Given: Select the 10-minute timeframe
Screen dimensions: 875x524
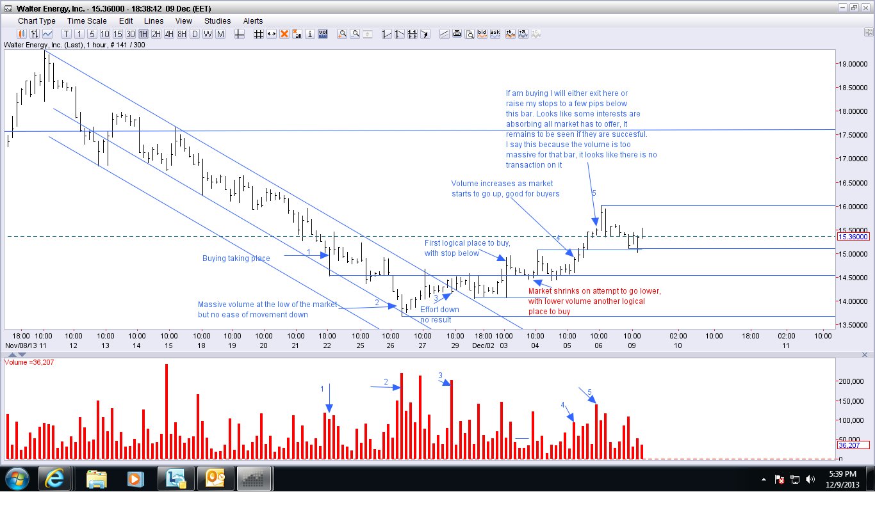Looking at the screenshot, I should pos(104,34).
